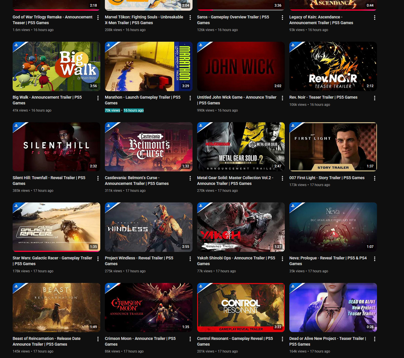Viewport: 404px width, 358px height.
Task: Open the 007 First Light Story Trailer title
Action: pyautogui.click(x=327, y=178)
